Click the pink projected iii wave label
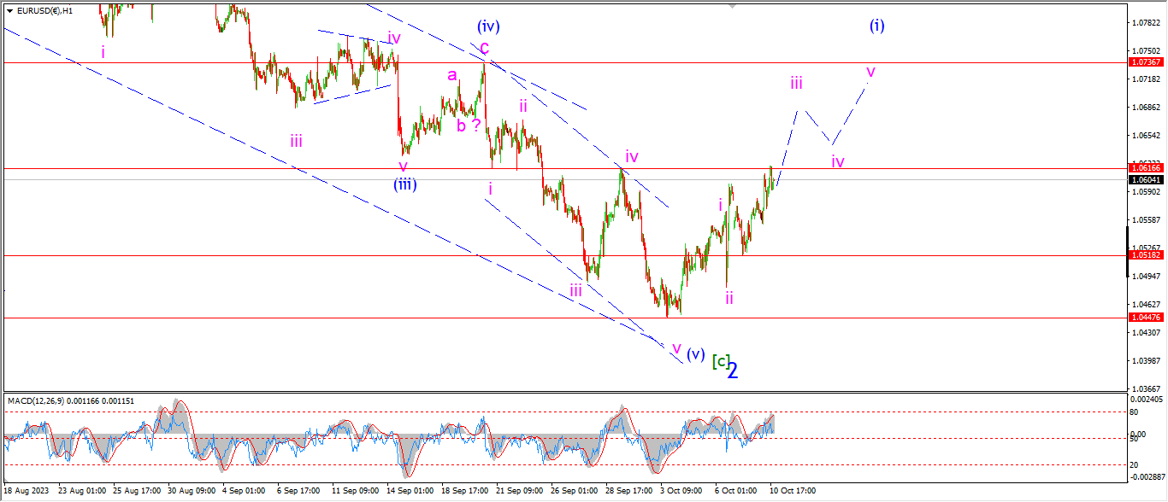Screen dimensions: 1168x502 point(796,83)
